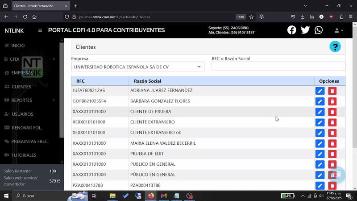Go to browser home page
The height and width of the screenshot is (201, 357).
pyautogui.click(x=34, y=17)
